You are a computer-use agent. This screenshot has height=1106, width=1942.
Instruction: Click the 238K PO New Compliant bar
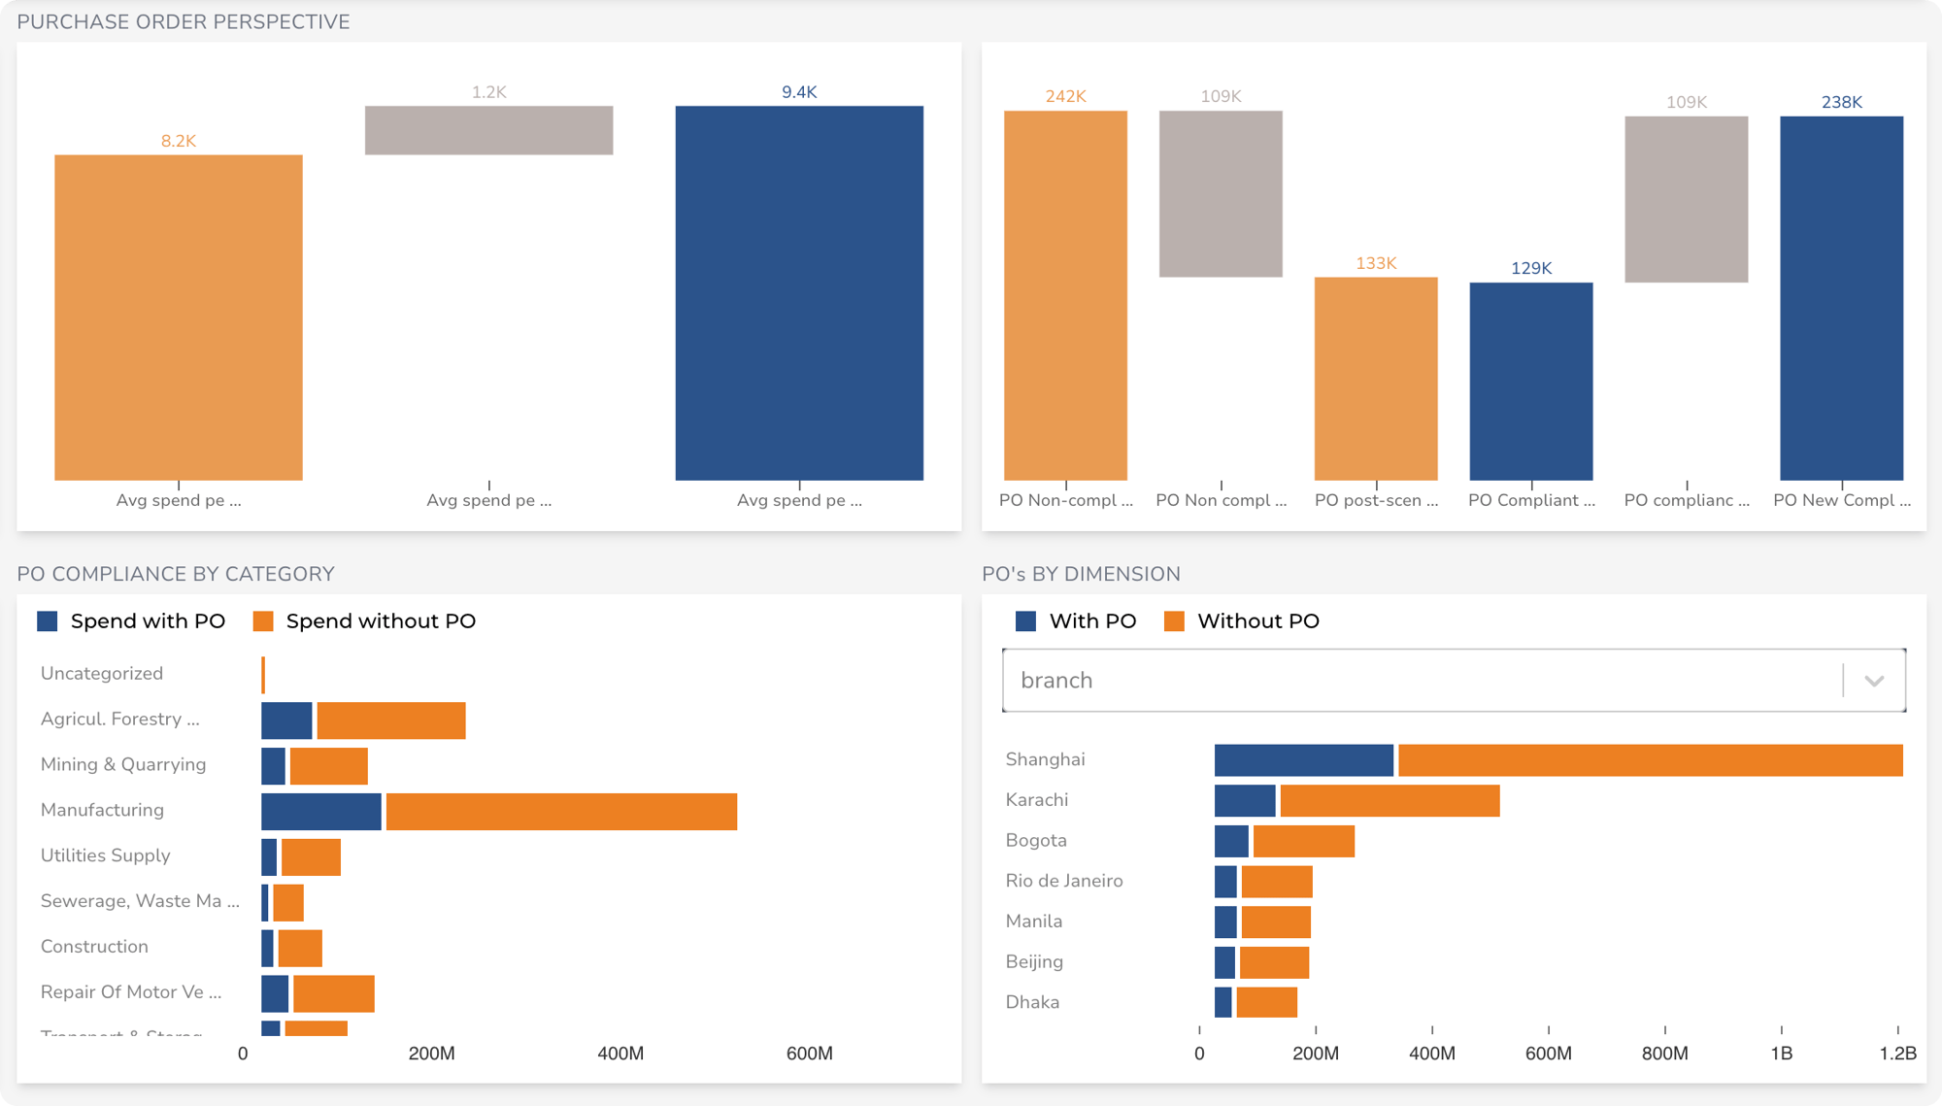pos(1842,298)
